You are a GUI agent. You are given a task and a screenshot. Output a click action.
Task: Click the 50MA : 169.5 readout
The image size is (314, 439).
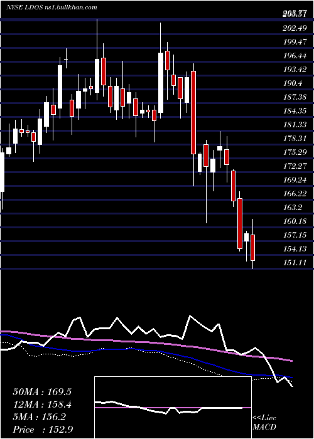[x=42, y=392]
